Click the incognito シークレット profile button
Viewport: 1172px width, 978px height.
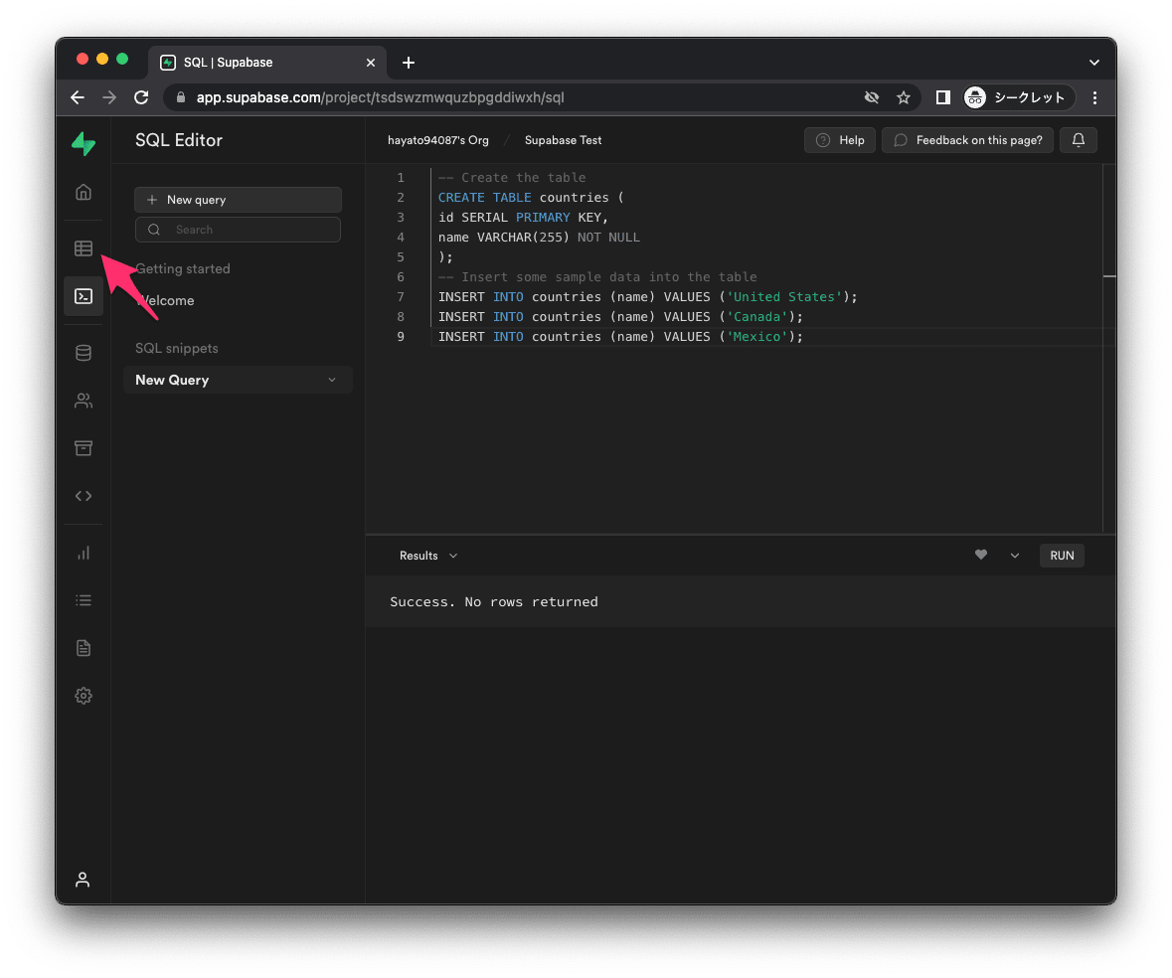(x=1017, y=97)
